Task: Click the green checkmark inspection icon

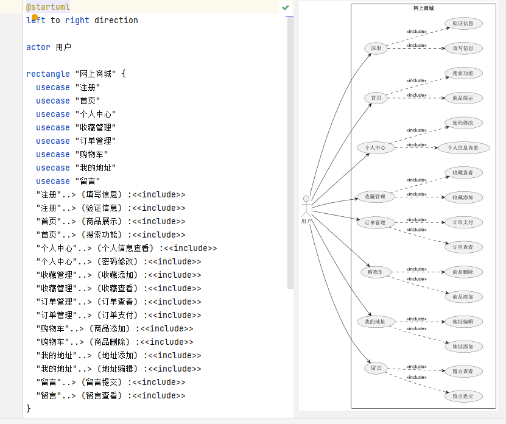Action: tap(285, 7)
